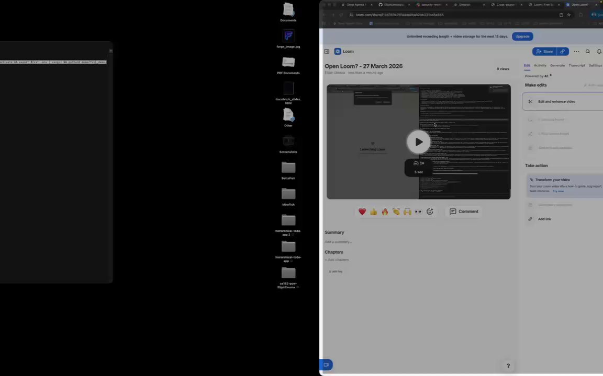Switch to the Settings tab

595,66
